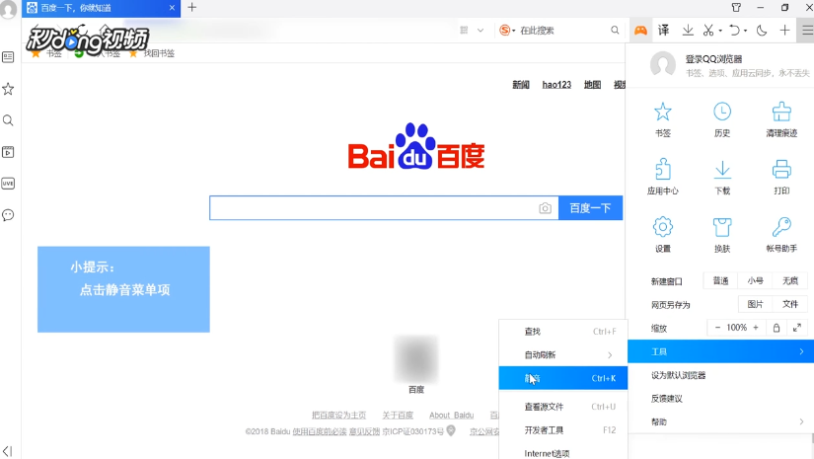
Task: Increase zoom with plus button
Action: tap(756, 328)
